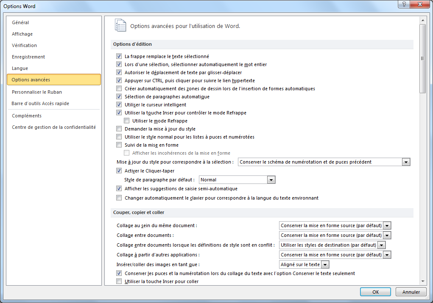Open 'Collage entre documents' dropdown

click(387, 235)
